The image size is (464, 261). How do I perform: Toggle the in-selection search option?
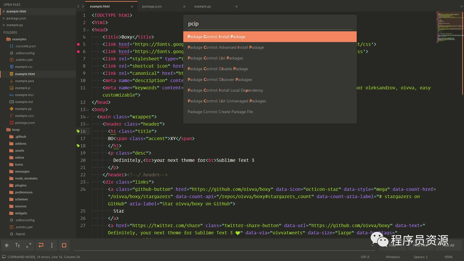coord(52,245)
